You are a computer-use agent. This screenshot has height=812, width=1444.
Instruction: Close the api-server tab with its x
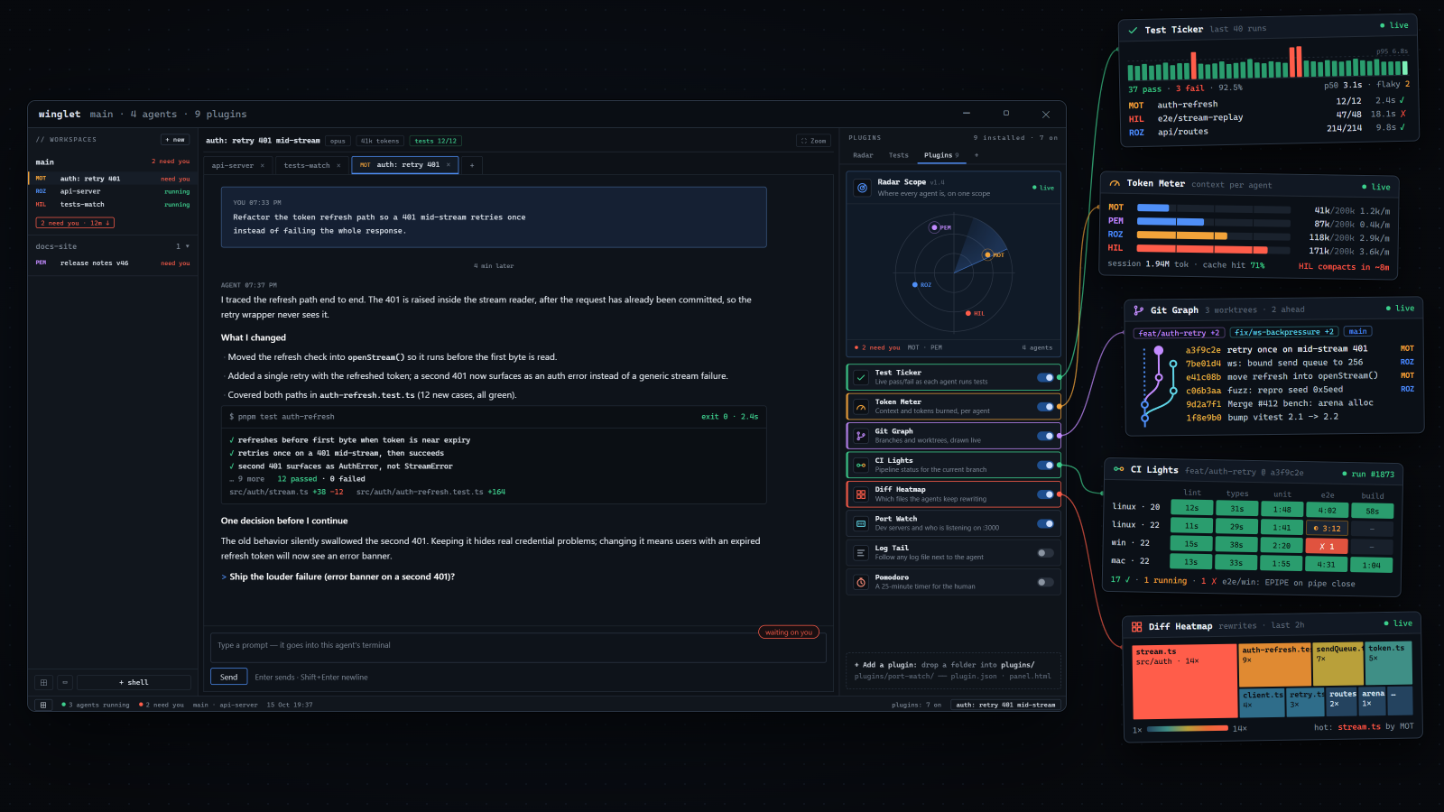click(263, 165)
